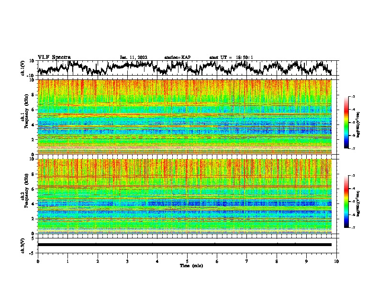
Task: Click time axis tick label "10"
Action: click(x=336, y=261)
